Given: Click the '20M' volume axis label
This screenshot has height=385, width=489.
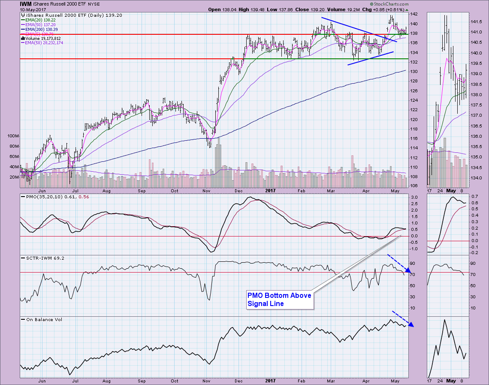Looking at the screenshot, I should (x=15, y=177).
